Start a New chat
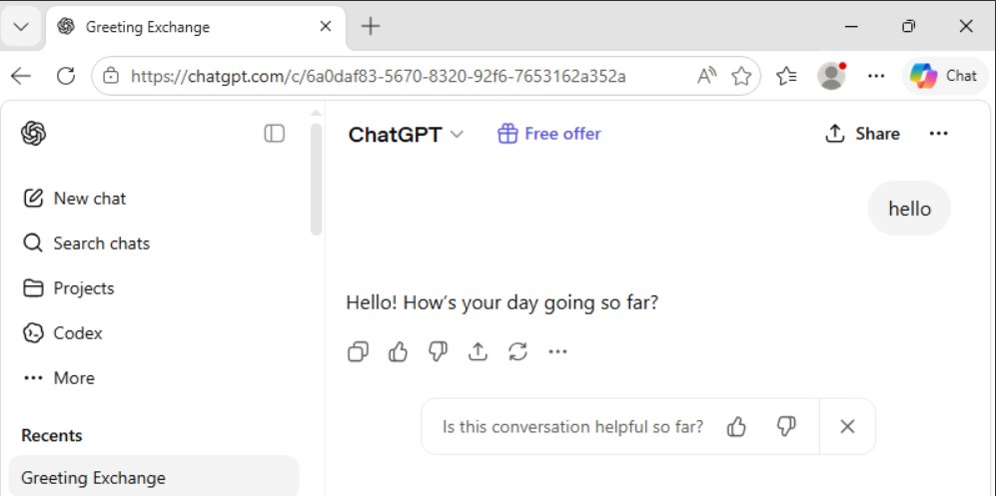 tap(74, 199)
